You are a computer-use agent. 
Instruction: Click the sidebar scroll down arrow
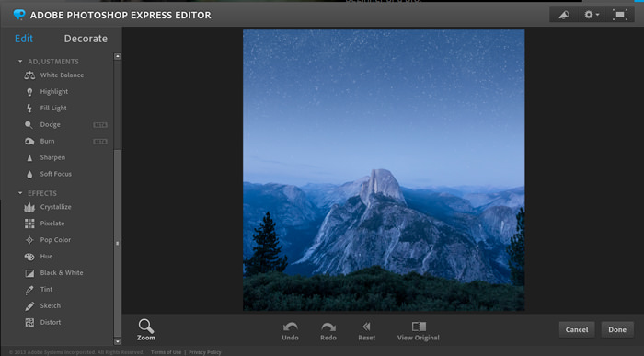[118, 341]
